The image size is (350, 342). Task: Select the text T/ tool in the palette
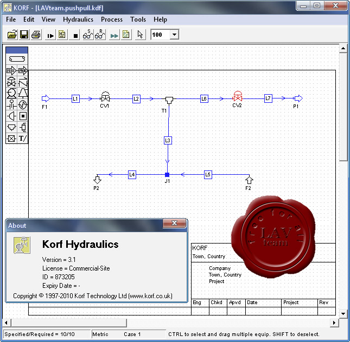(23, 139)
